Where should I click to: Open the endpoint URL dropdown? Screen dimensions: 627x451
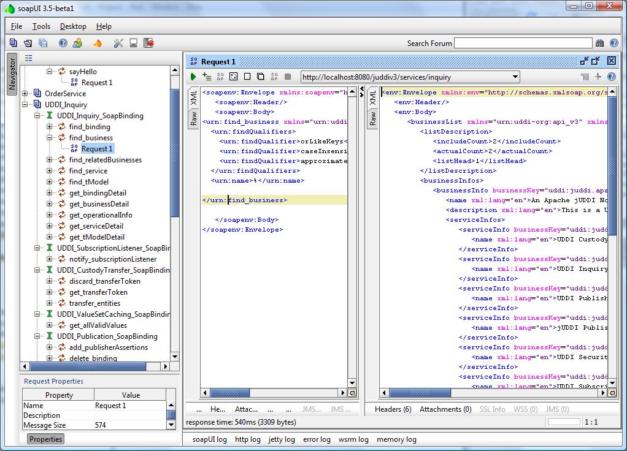pos(515,77)
